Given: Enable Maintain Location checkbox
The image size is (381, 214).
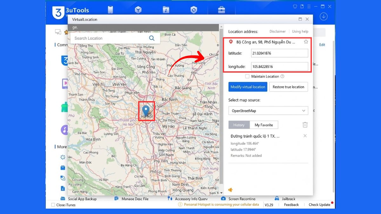Looking at the screenshot, I should tap(247, 76).
